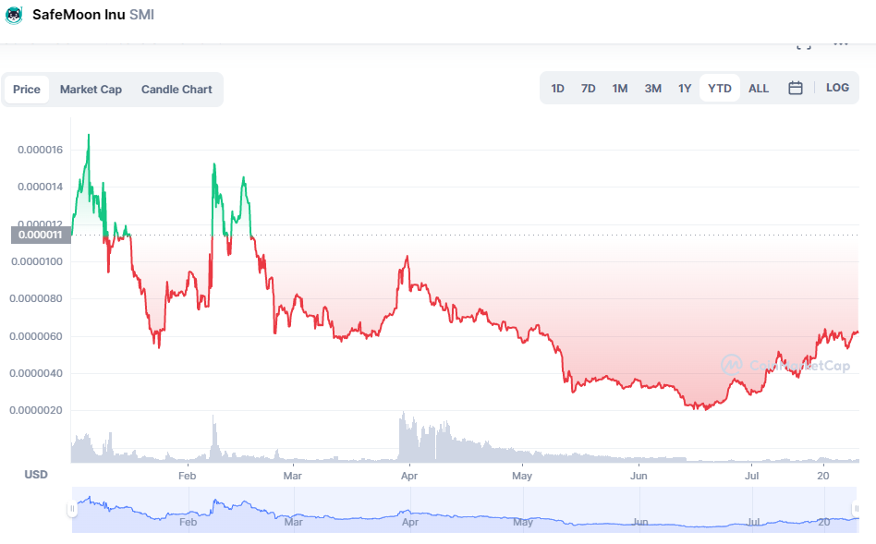The width and height of the screenshot is (876, 544).
Task: Toggle the LOG scale option
Action: (837, 88)
